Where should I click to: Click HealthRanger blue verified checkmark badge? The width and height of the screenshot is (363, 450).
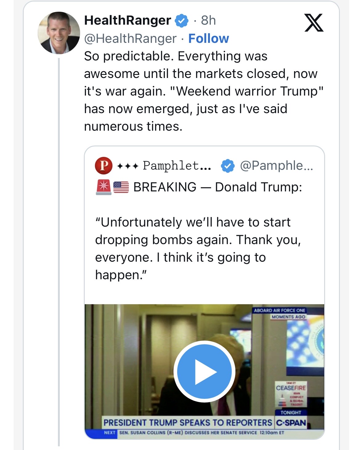click(x=181, y=21)
